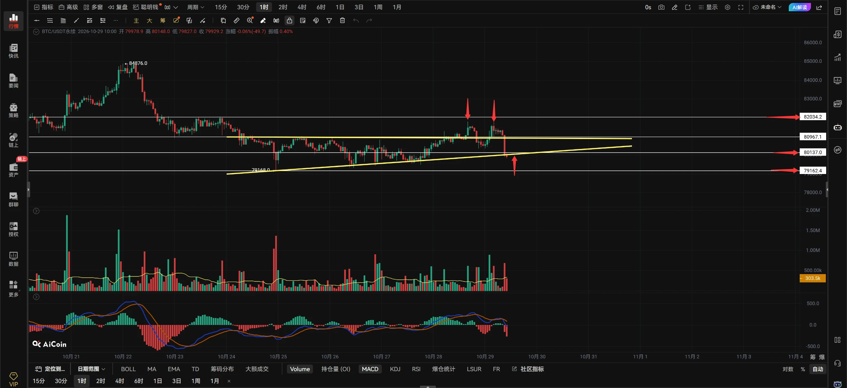
Task: Toggle the lock drawings icon
Action: (290, 20)
